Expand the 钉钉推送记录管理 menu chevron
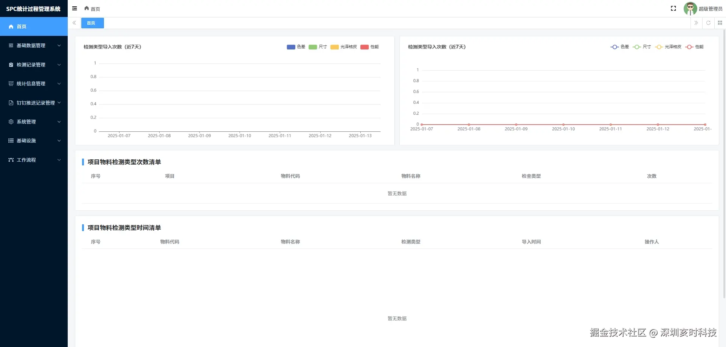 point(59,103)
